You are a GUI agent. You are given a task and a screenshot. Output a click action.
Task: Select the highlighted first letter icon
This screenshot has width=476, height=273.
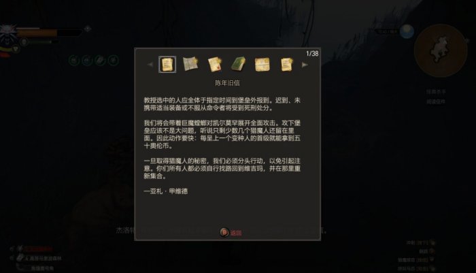pyautogui.click(x=167, y=65)
